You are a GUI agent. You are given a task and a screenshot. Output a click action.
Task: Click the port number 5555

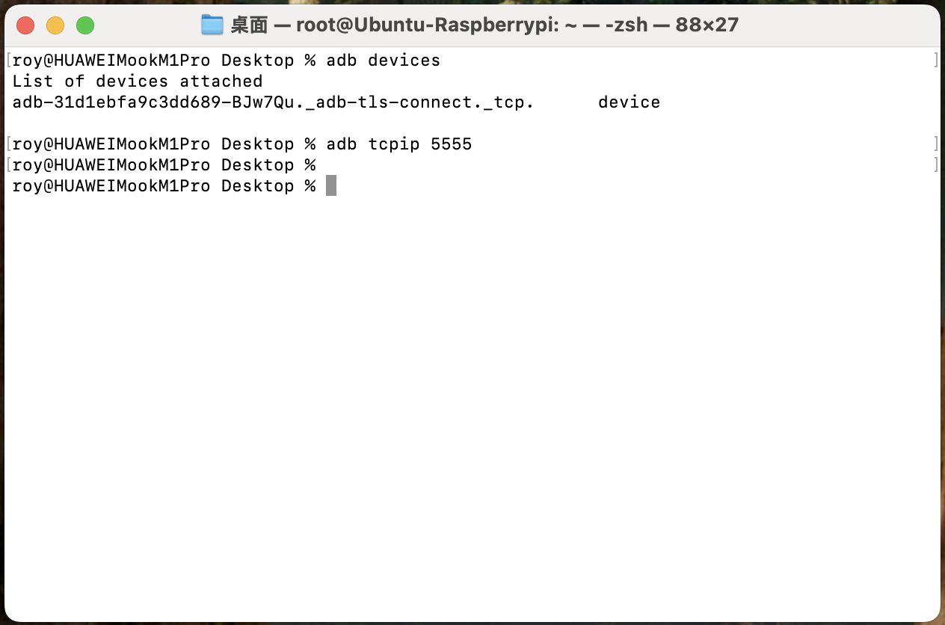(x=452, y=144)
